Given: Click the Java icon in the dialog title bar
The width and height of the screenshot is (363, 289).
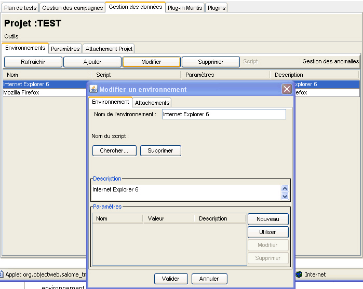Looking at the screenshot, I should point(93,89).
